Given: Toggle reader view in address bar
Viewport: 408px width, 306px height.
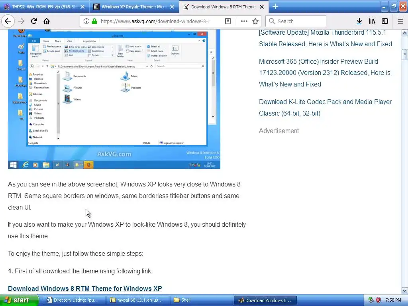Looking at the screenshot, I should 228,21.
